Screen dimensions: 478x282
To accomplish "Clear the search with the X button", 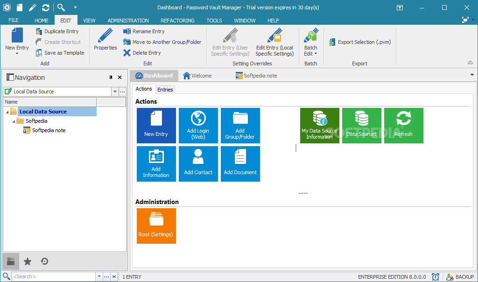I will [x=114, y=276].
